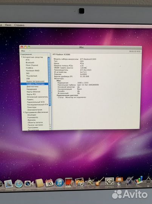Open Photo Booth from the dock
The width and height of the screenshot is (152, 204).
coord(69,182)
